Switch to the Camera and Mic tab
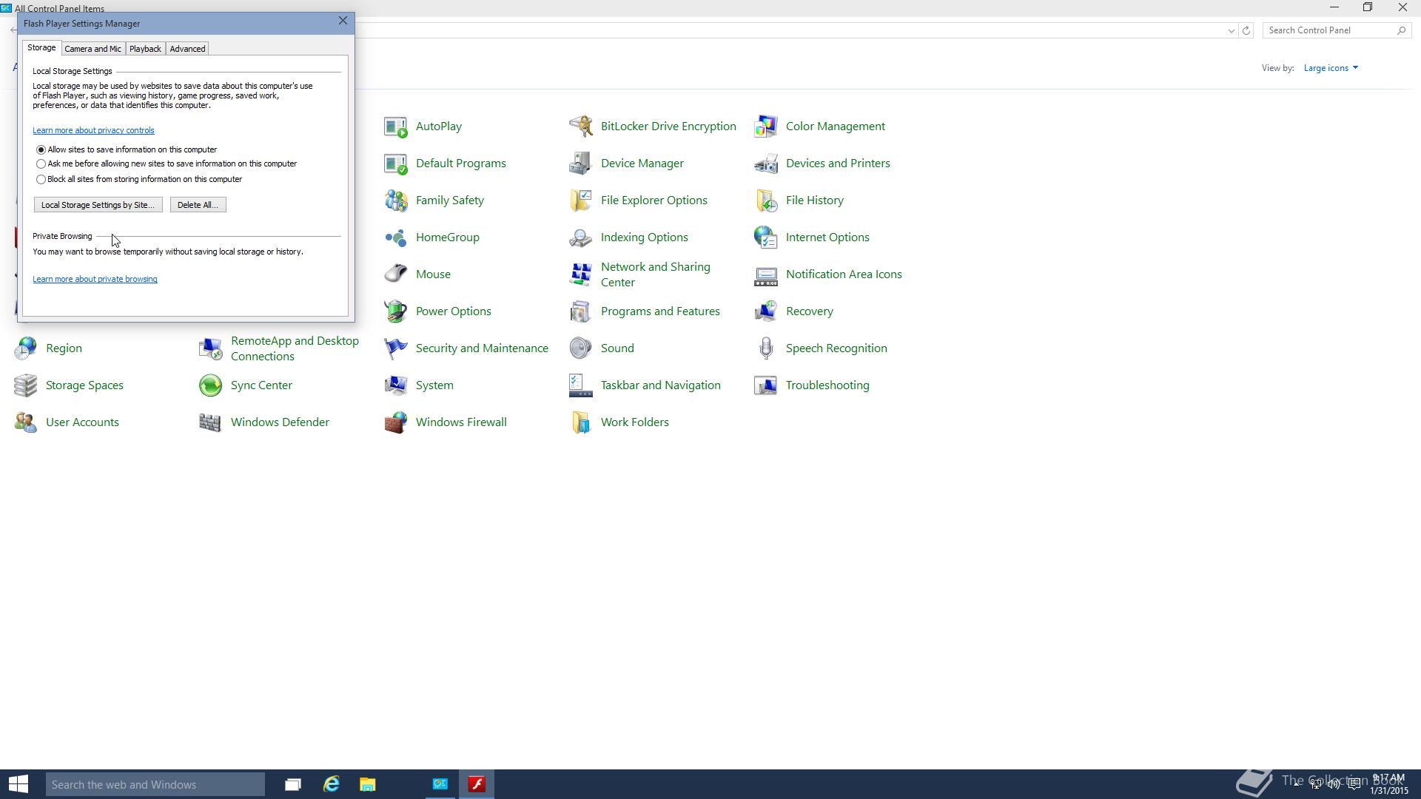 [93, 49]
